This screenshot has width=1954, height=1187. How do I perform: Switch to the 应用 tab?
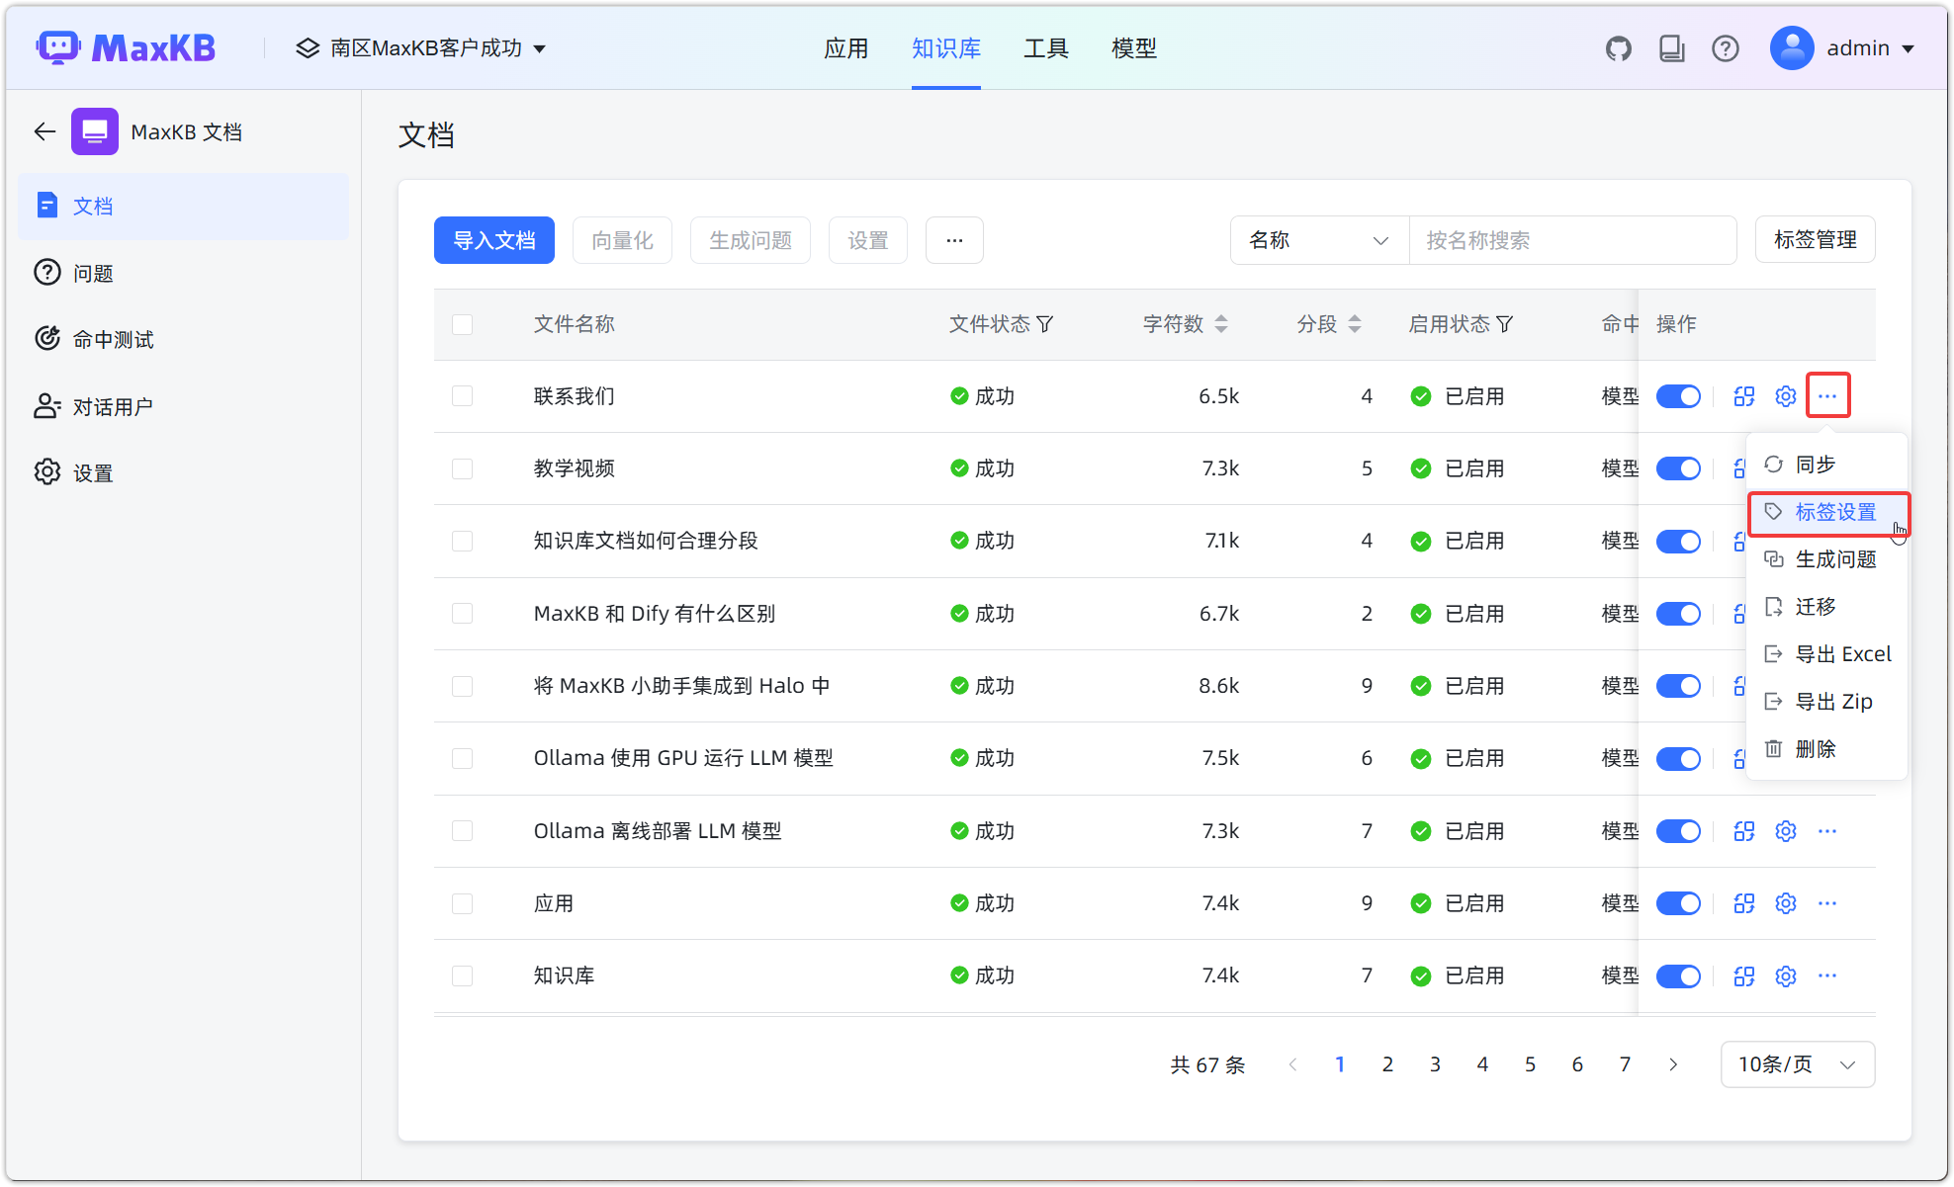pos(846,47)
